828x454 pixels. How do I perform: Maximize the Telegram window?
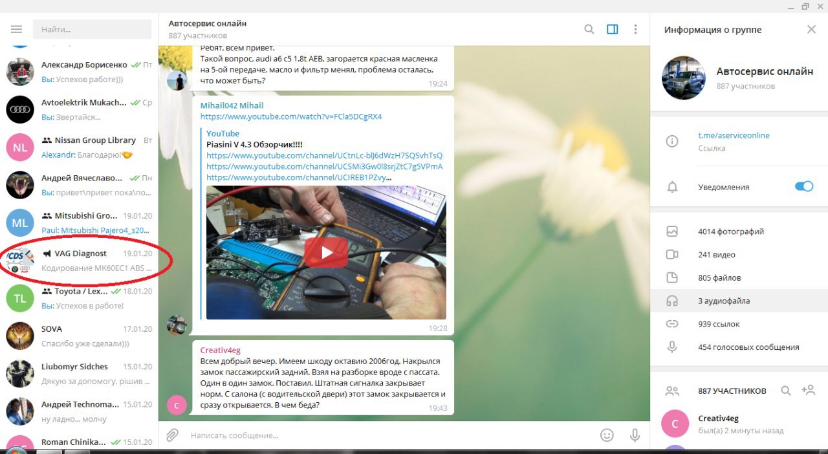coord(805,6)
